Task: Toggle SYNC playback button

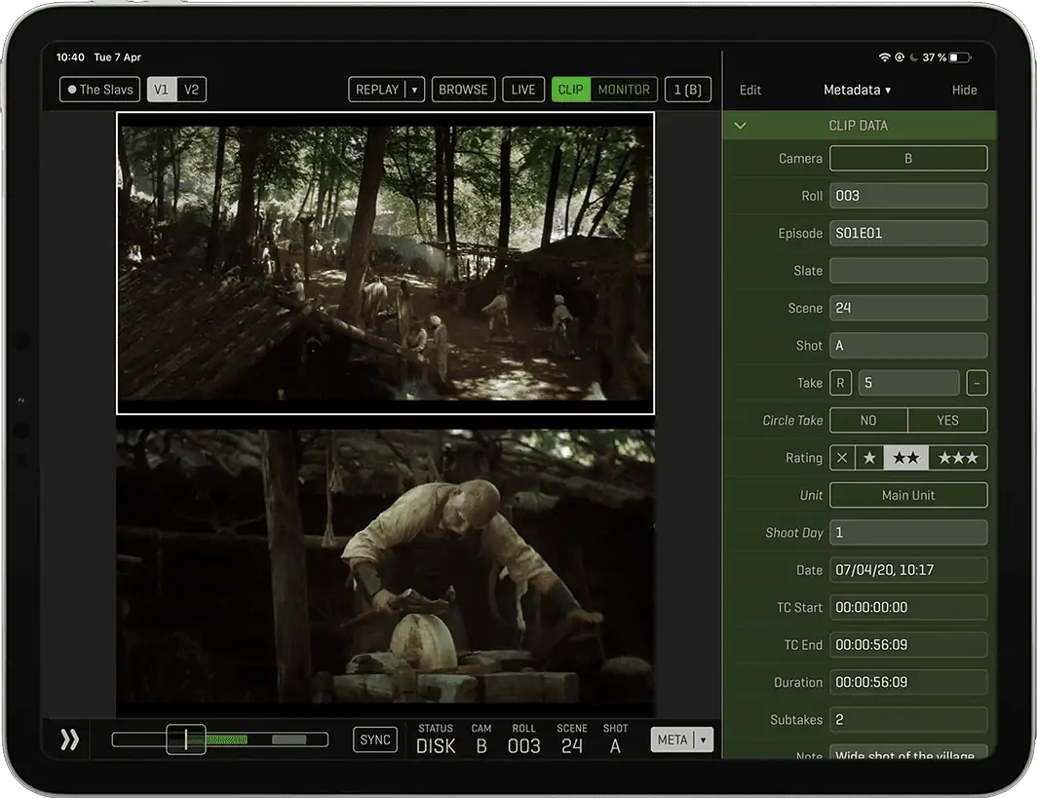Action: tap(375, 740)
